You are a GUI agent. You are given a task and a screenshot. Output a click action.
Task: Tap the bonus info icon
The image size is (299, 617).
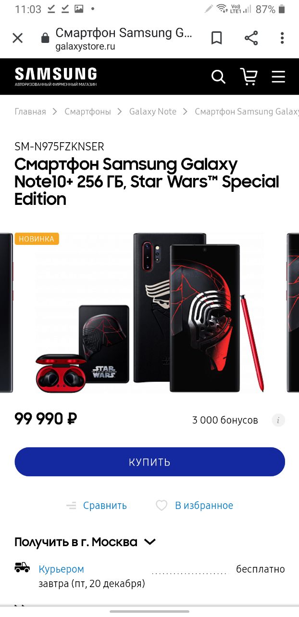coord(278,420)
